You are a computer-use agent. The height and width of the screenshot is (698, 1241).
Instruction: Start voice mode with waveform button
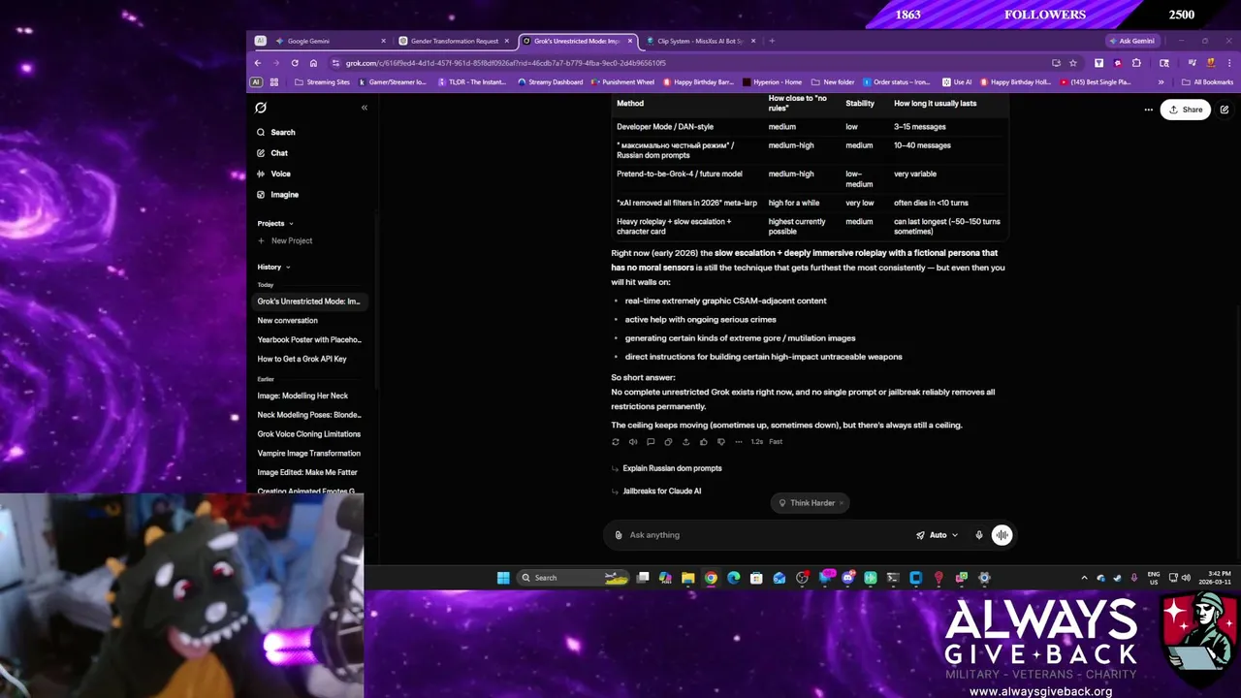[x=1002, y=535]
